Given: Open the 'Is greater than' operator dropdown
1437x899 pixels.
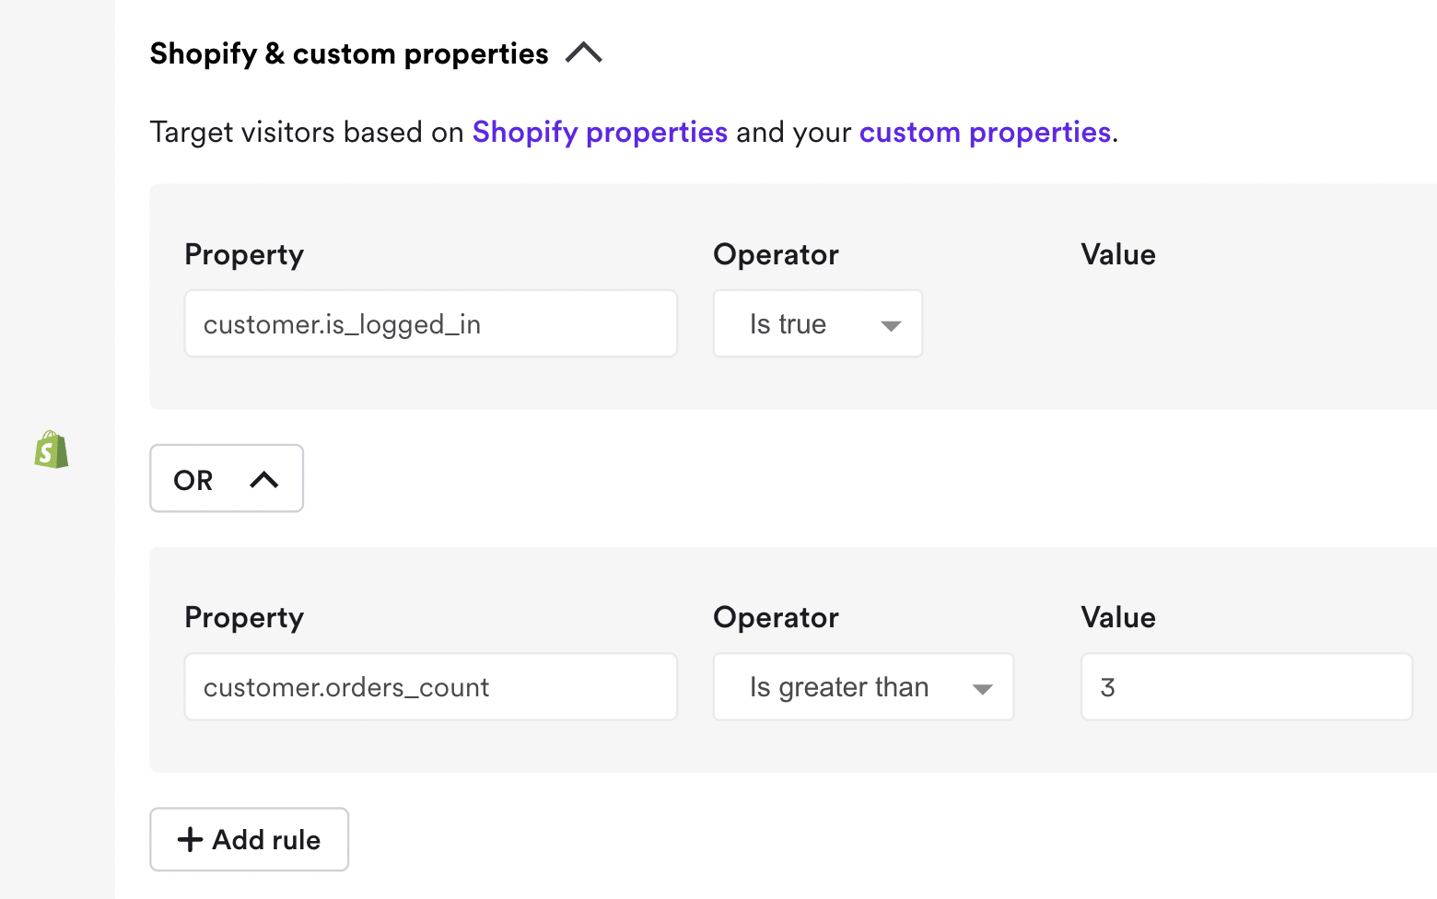Looking at the screenshot, I should click(862, 687).
